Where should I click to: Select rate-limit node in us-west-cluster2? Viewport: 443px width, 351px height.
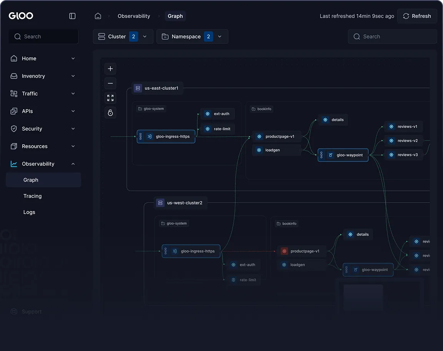pyautogui.click(x=244, y=280)
